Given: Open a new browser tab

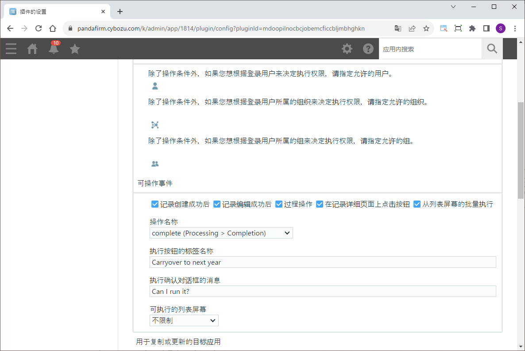Looking at the screenshot, I should coord(120,12).
